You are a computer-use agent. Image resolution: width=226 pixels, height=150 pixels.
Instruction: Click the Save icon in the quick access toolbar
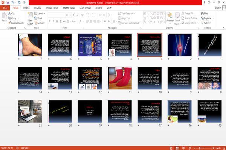coord(8,2)
